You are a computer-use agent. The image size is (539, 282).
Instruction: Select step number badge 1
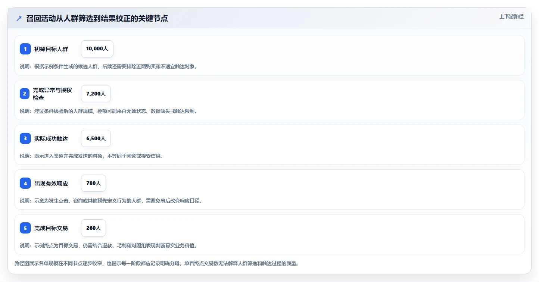(25, 49)
